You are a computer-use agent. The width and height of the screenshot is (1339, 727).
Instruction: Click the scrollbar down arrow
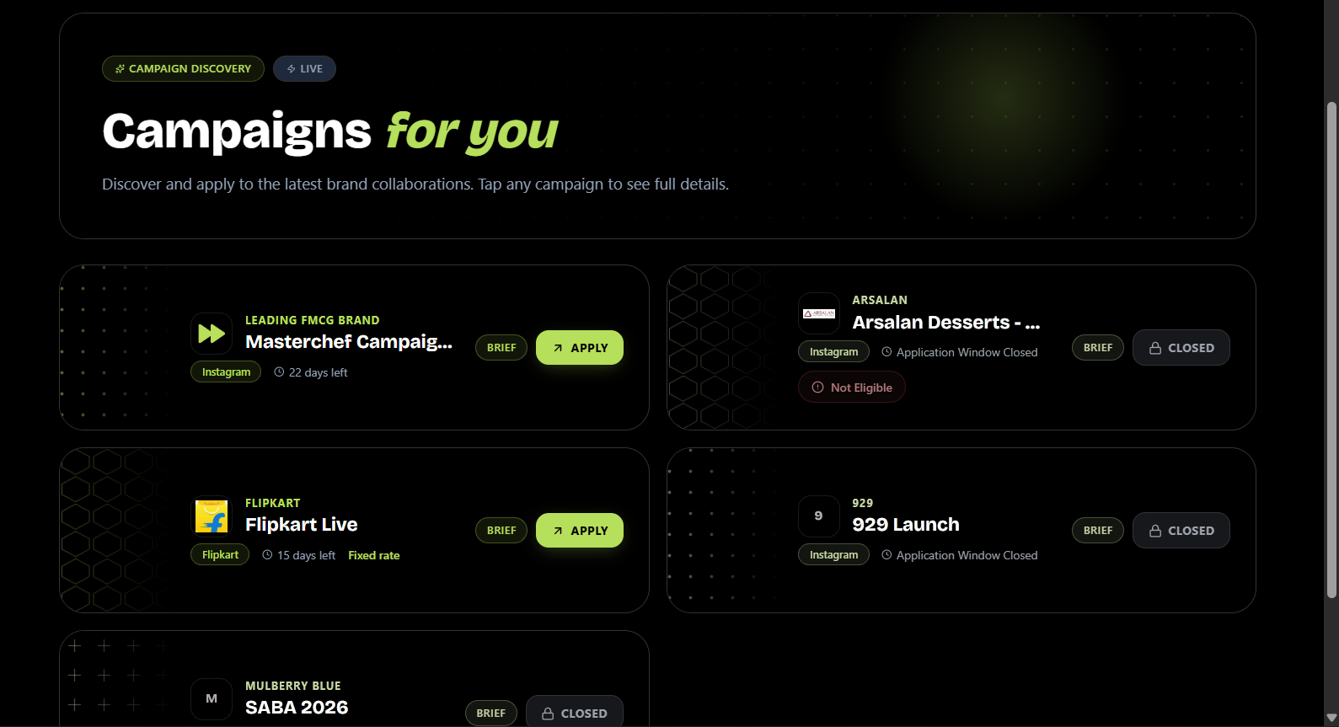pyautogui.click(x=1331, y=718)
